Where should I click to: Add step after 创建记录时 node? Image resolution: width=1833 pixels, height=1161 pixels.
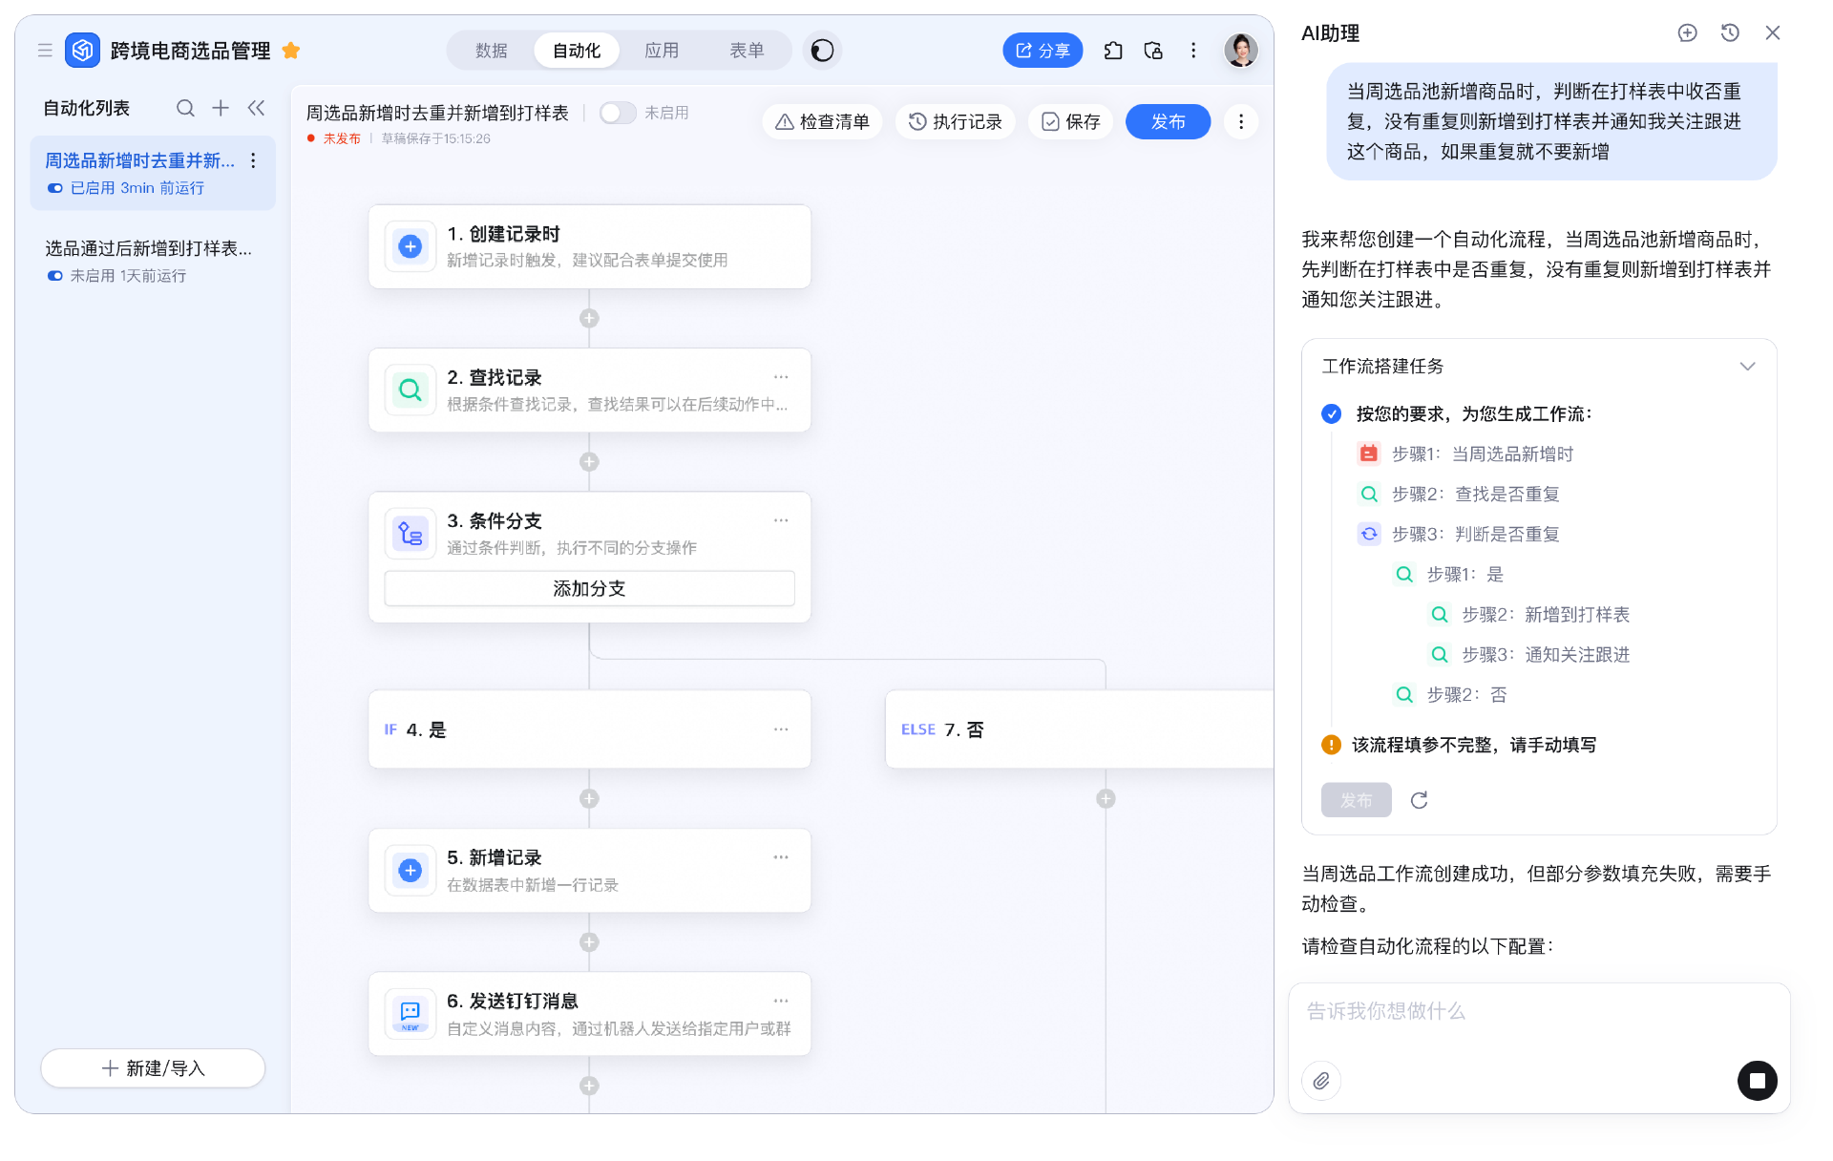(589, 318)
